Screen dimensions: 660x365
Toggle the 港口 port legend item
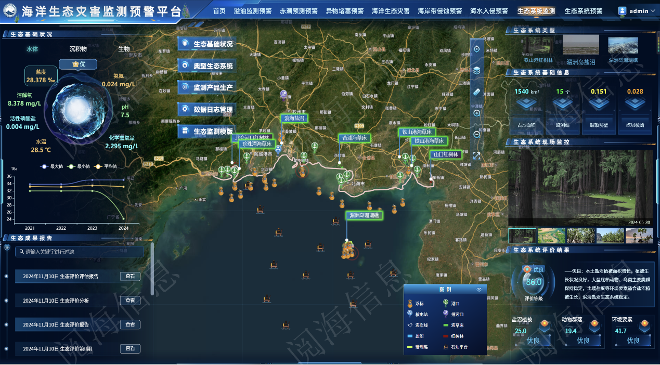(446, 303)
